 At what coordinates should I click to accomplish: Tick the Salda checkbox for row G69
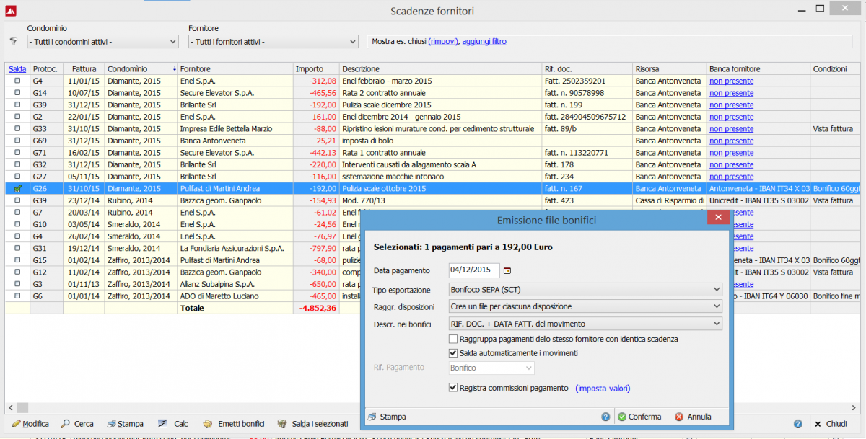pyautogui.click(x=17, y=141)
